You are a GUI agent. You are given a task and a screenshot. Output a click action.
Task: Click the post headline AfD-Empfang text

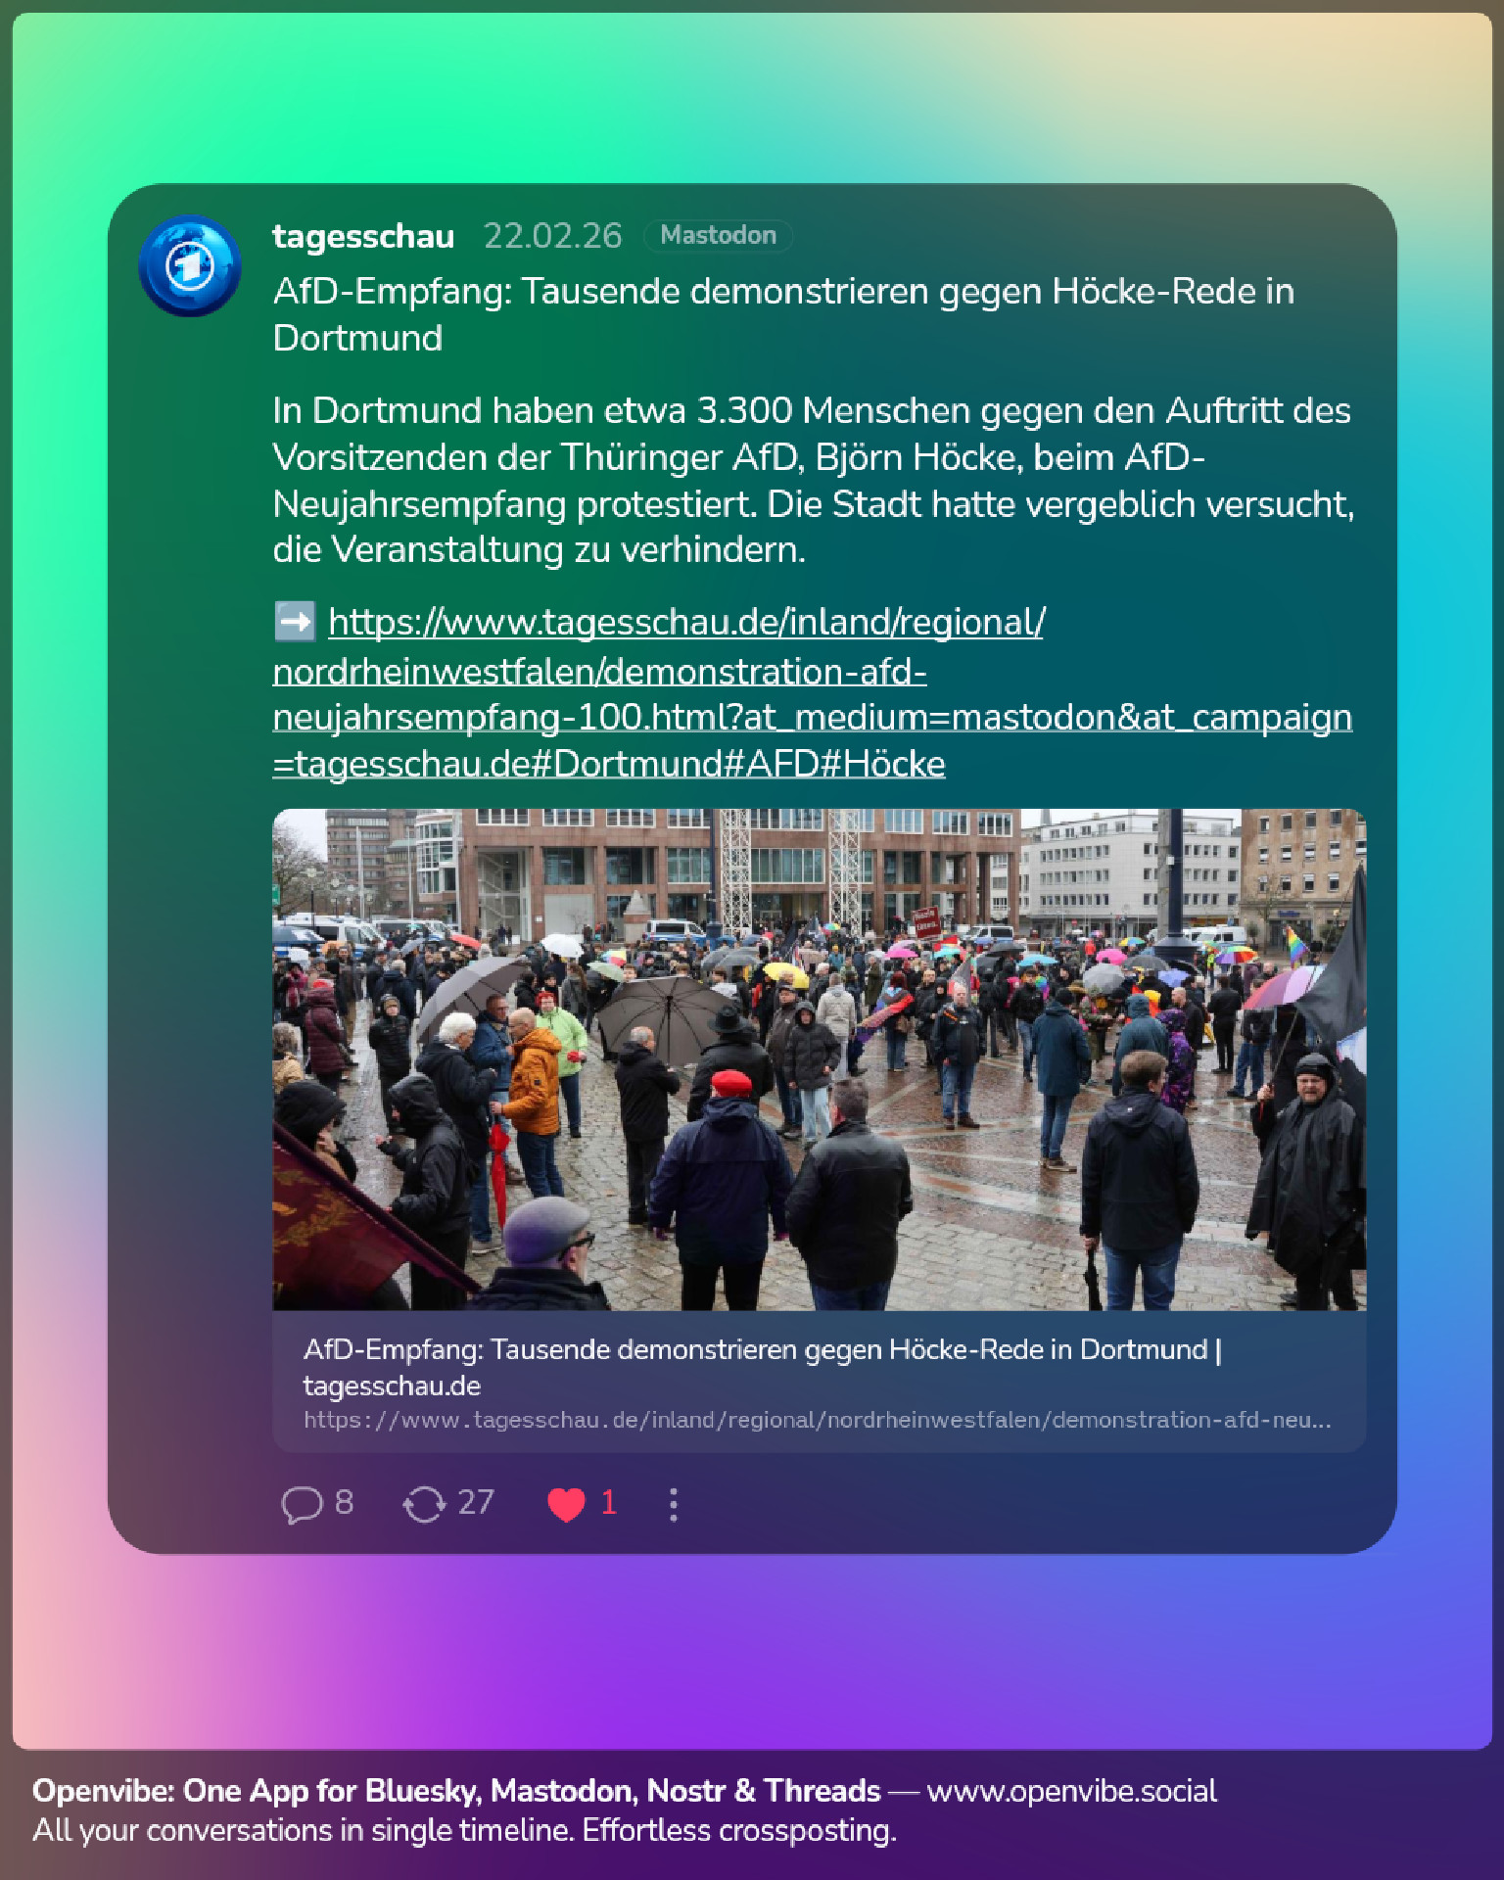pyautogui.click(x=783, y=314)
